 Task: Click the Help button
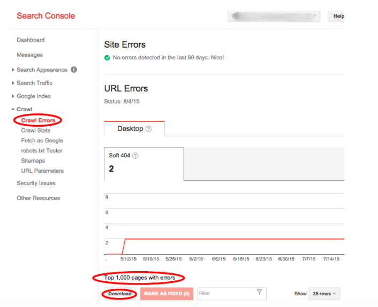337,16
